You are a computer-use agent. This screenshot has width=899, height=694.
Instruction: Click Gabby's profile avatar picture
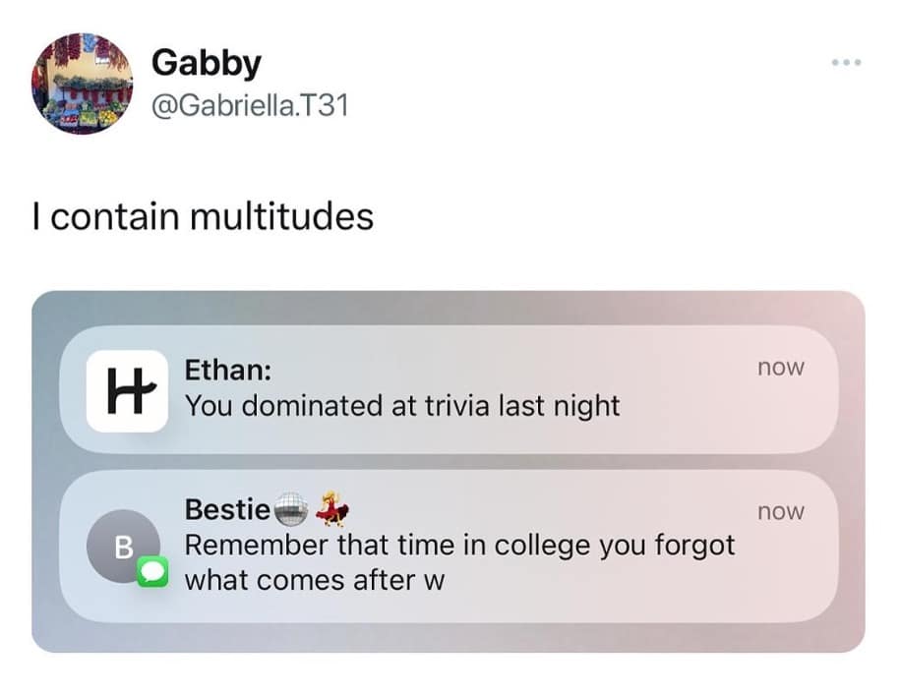82,84
